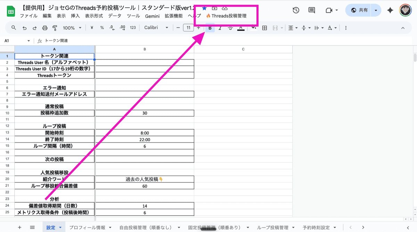This screenshot has height=232, width=417.
Task: Open version history clock icon
Action: [x=296, y=10]
